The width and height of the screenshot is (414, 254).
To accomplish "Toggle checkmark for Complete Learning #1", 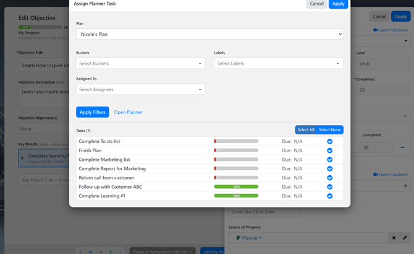I will [329, 196].
